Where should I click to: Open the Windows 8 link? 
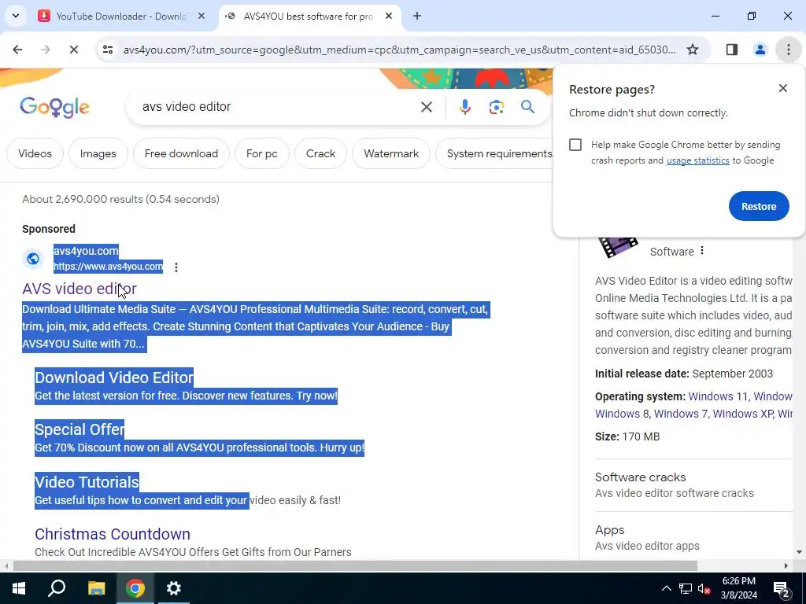click(622, 414)
